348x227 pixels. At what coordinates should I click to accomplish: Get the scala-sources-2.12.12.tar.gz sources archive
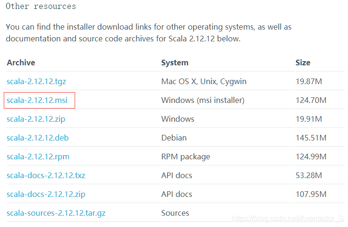click(x=56, y=213)
